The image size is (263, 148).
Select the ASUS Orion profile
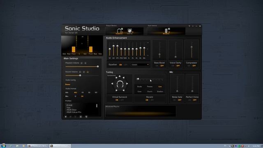(72, 110)
